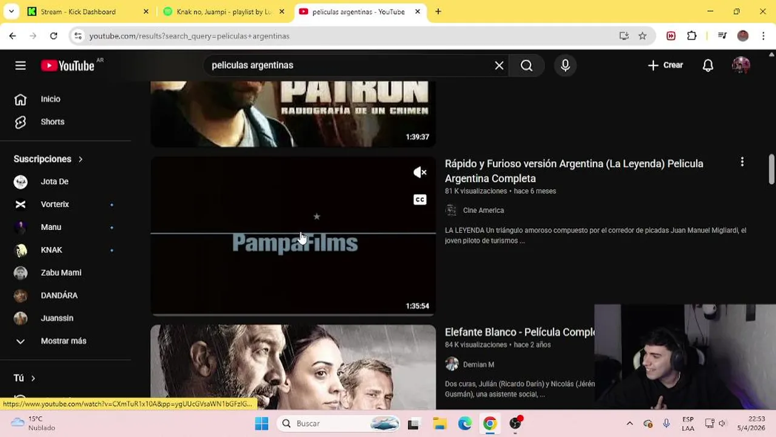Open the notifications bell
This screenshot has height=437, width=776.
coord(707,66)
